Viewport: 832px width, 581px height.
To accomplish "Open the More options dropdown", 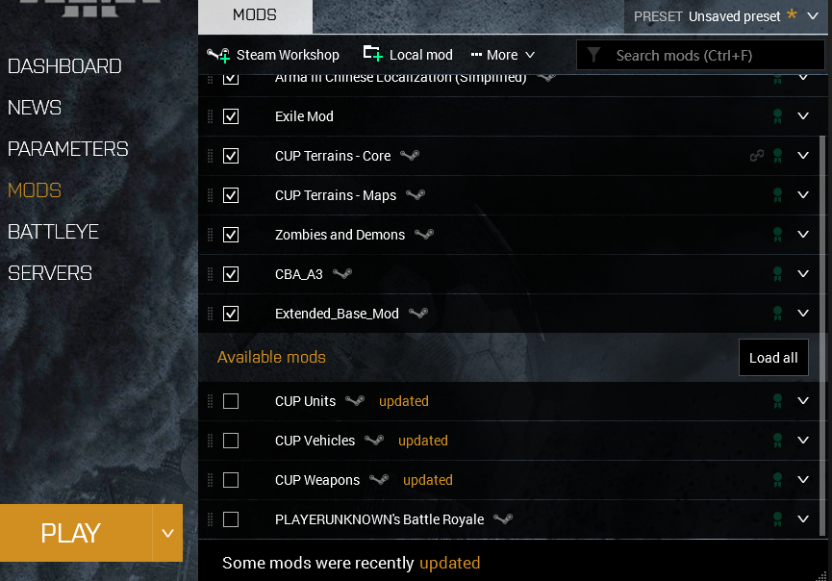I will tap(502, 55).
